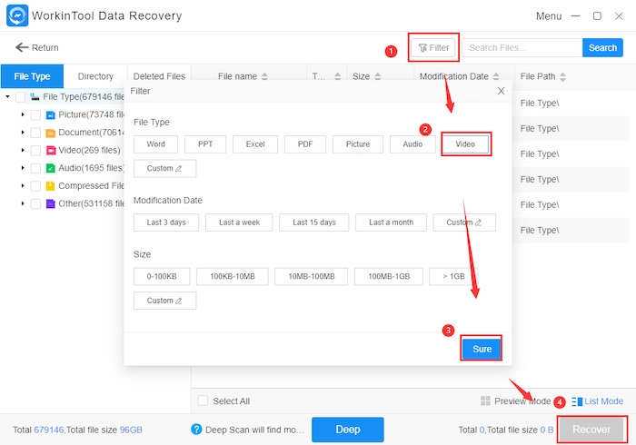
Task: Open the Directory tab
Action: [x=95, y=76]
